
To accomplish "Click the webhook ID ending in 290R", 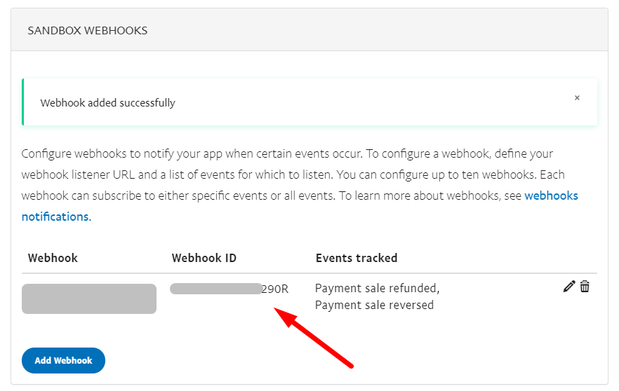I will [275, 289].
